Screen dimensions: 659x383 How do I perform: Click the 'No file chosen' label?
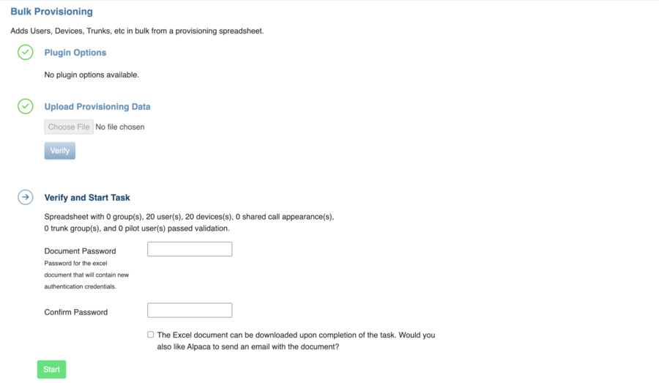coord(120,127)
